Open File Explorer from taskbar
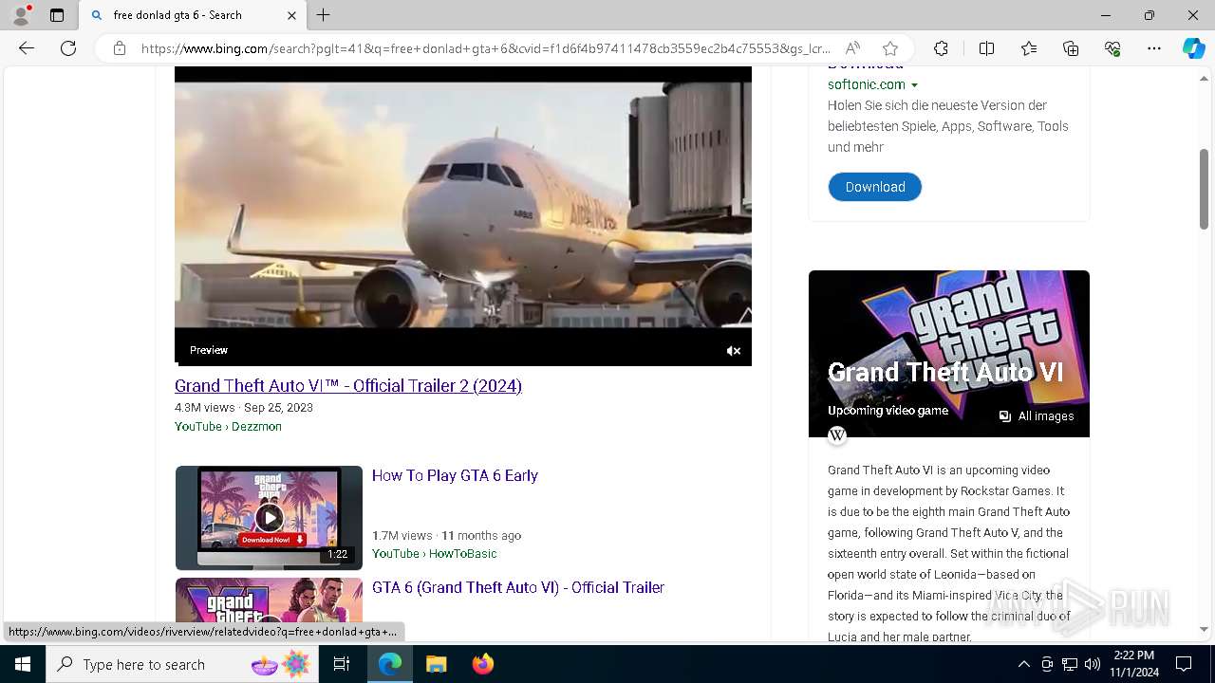 pyautogui.click(x=436, y=664)
